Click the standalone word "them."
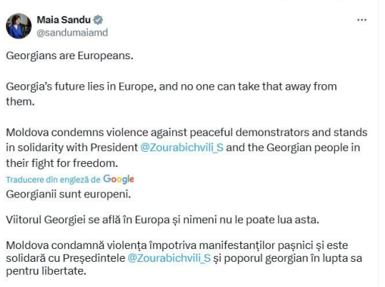This screenshot has height=287, width=385. (20, 102)
